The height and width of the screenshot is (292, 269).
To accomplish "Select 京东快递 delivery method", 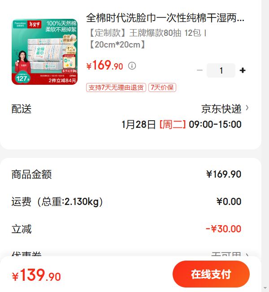I will click(x=221, y=109).
